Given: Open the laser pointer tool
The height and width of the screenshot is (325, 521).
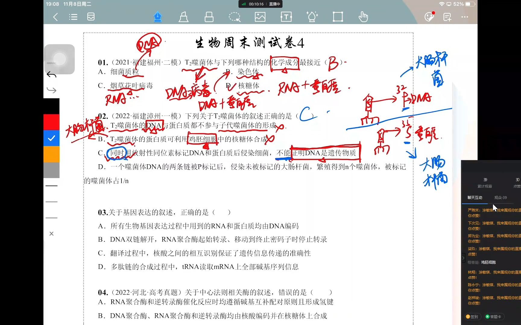Looking at the screenshot, I should click(312, 17).
